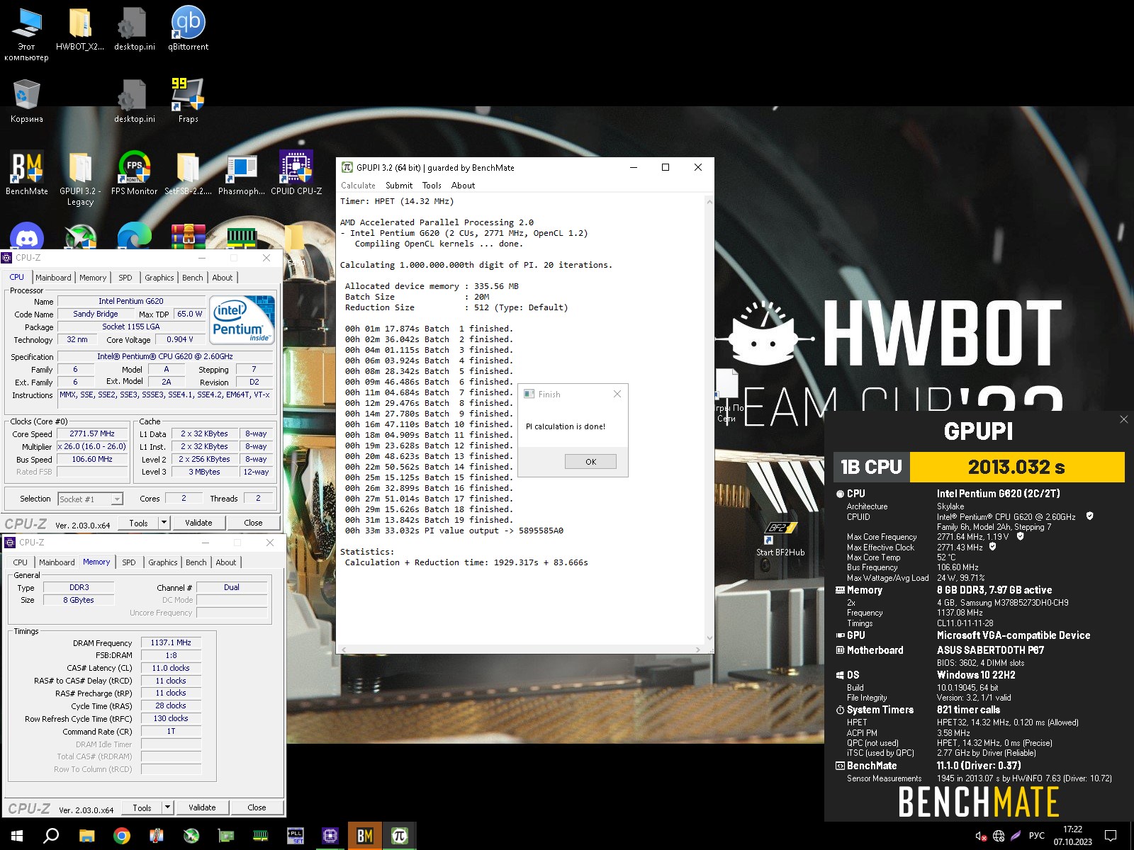Open About tab in lower CPU-Z window
1134x850 pixels.
click(x=226, y=562)
